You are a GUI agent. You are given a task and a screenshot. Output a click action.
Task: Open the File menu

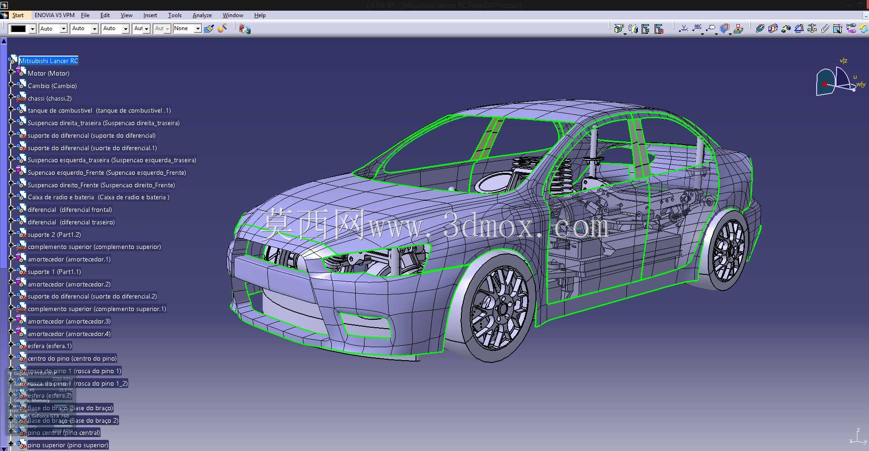85,15
